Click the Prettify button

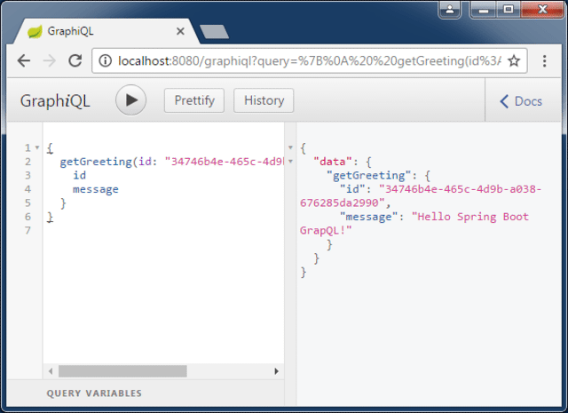pos(194,100)
